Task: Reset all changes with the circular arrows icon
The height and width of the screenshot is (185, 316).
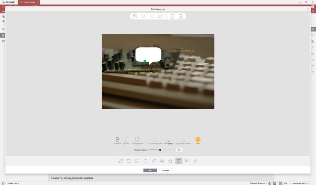Action: pos(160,16)
